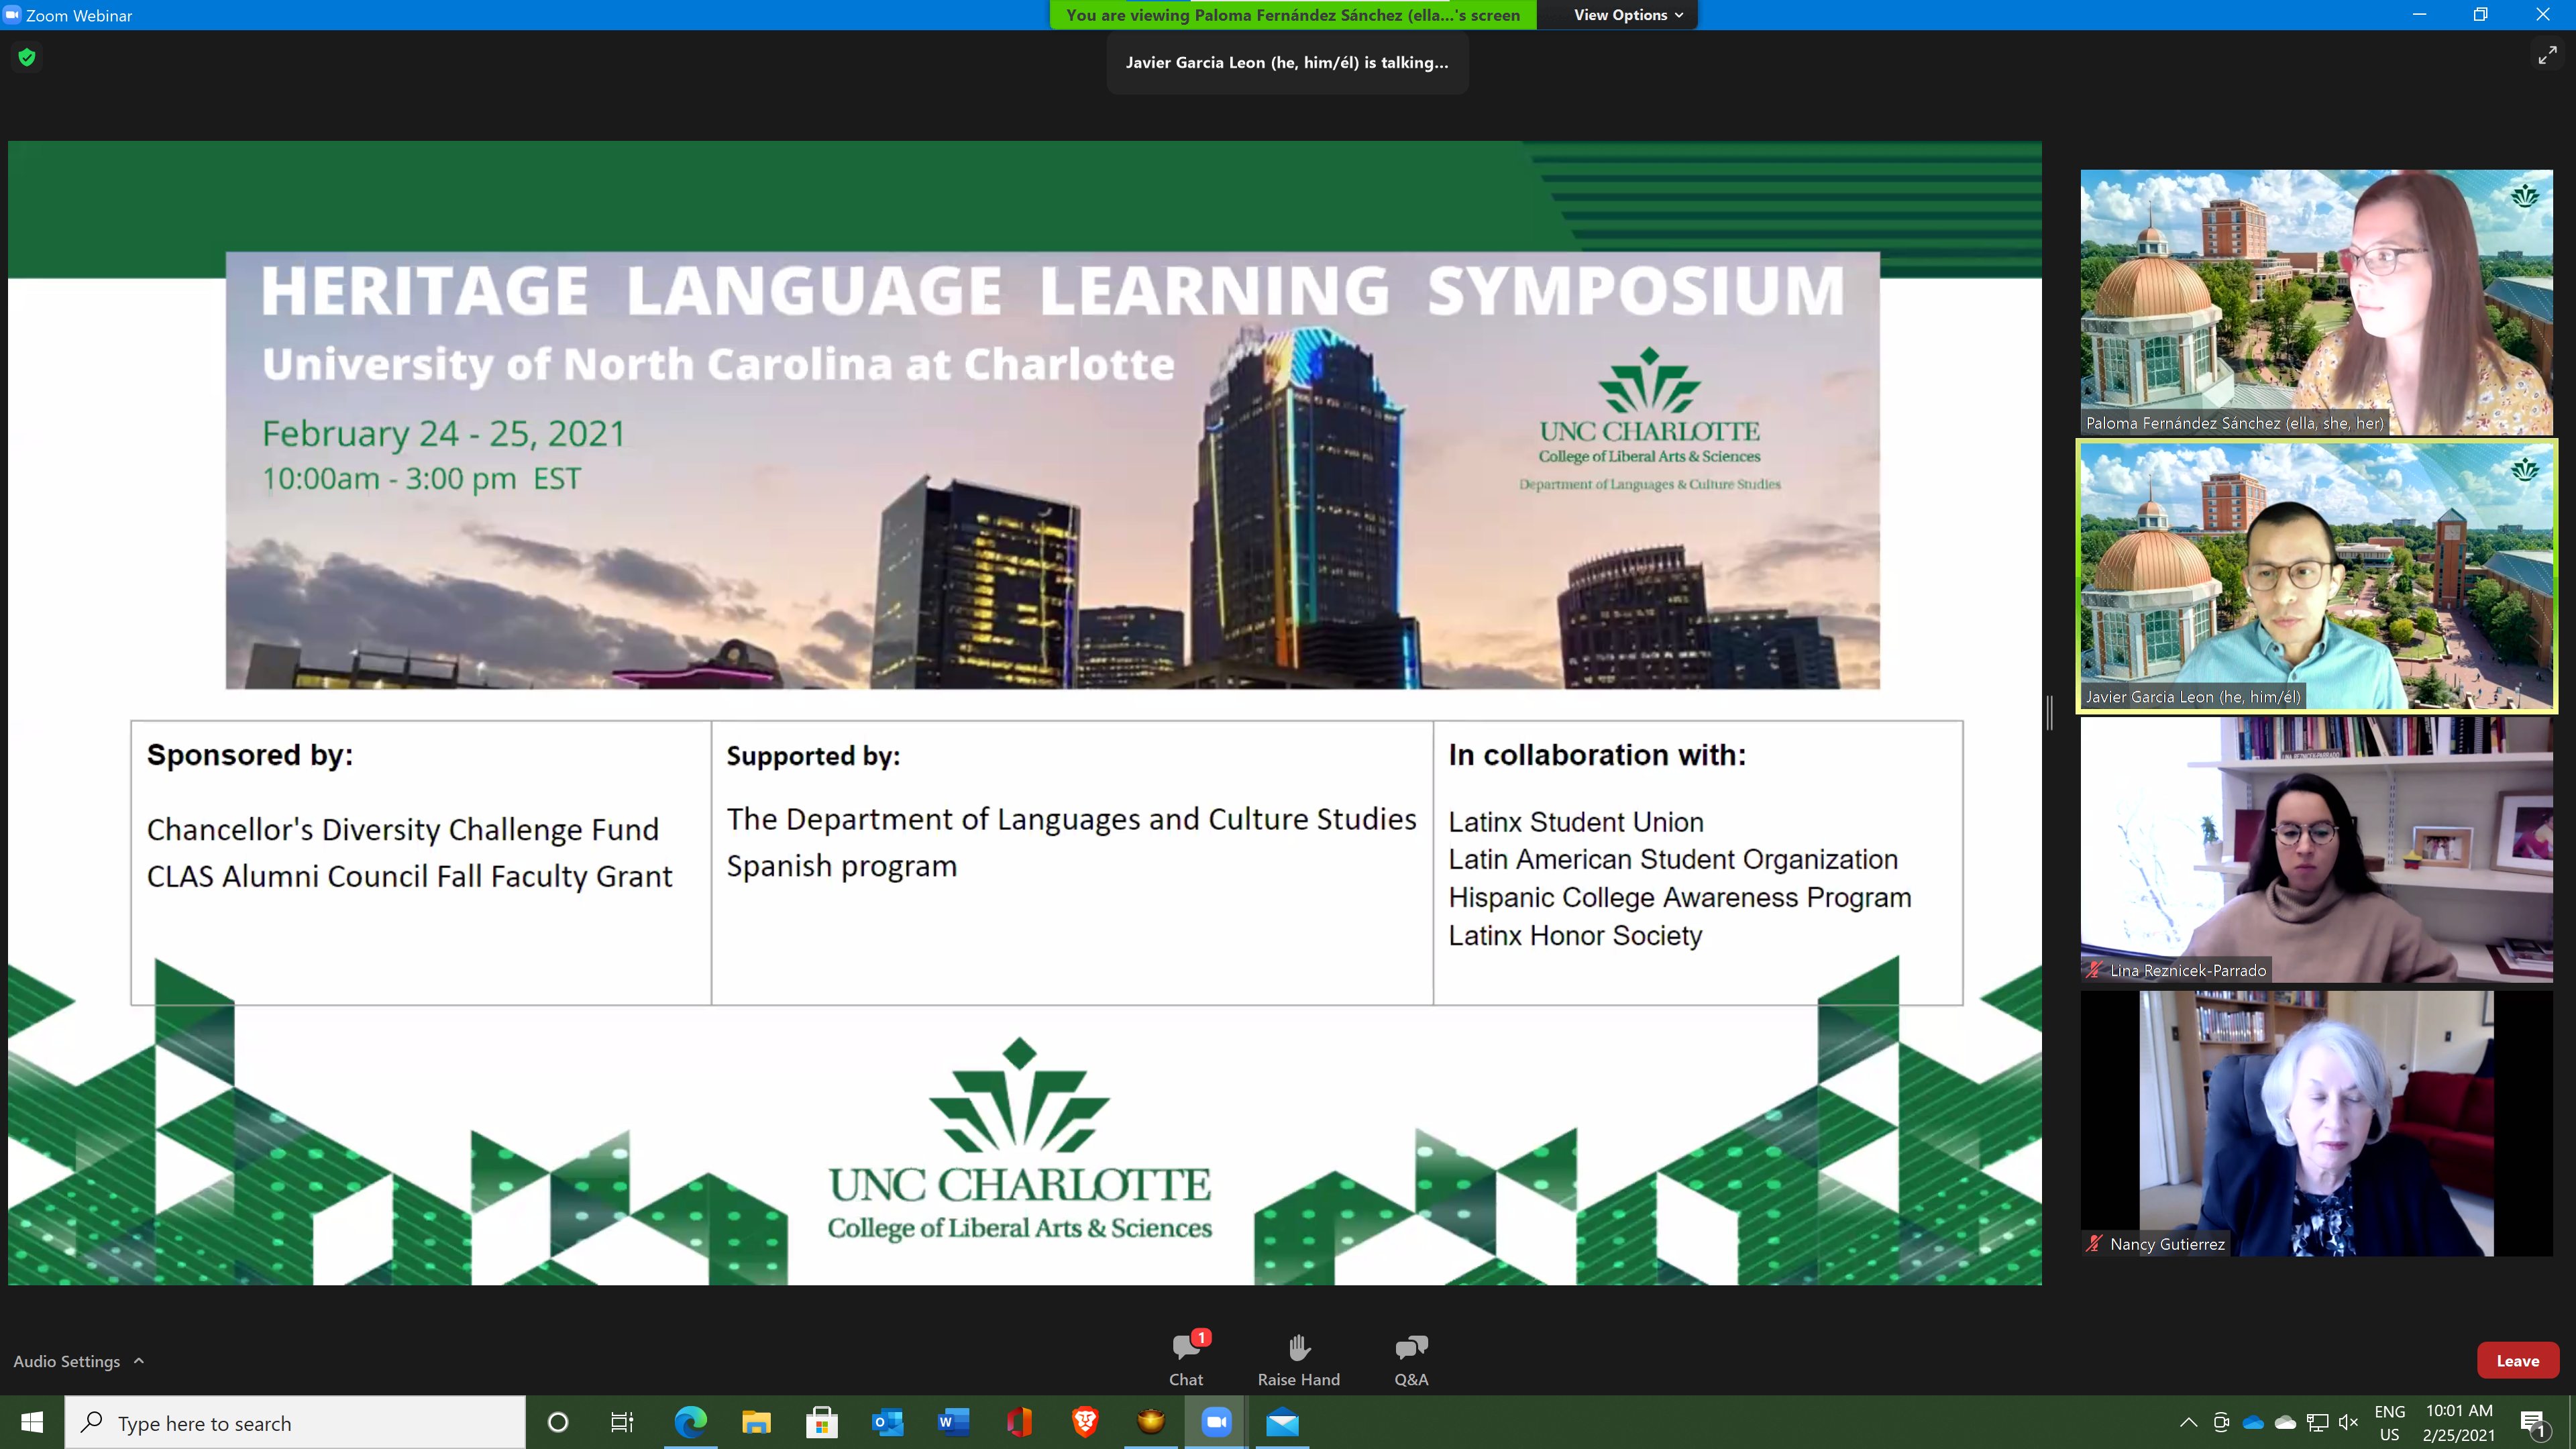The height and width of the screenshot is (1449, 2576).
Task: Select Nancy Gutierrez's video thumbnail
Action: click(2316, 1123)
